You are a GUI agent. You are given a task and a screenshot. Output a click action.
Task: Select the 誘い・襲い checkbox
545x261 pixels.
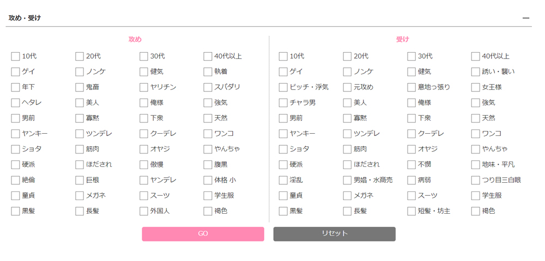[x=476, y=72]
